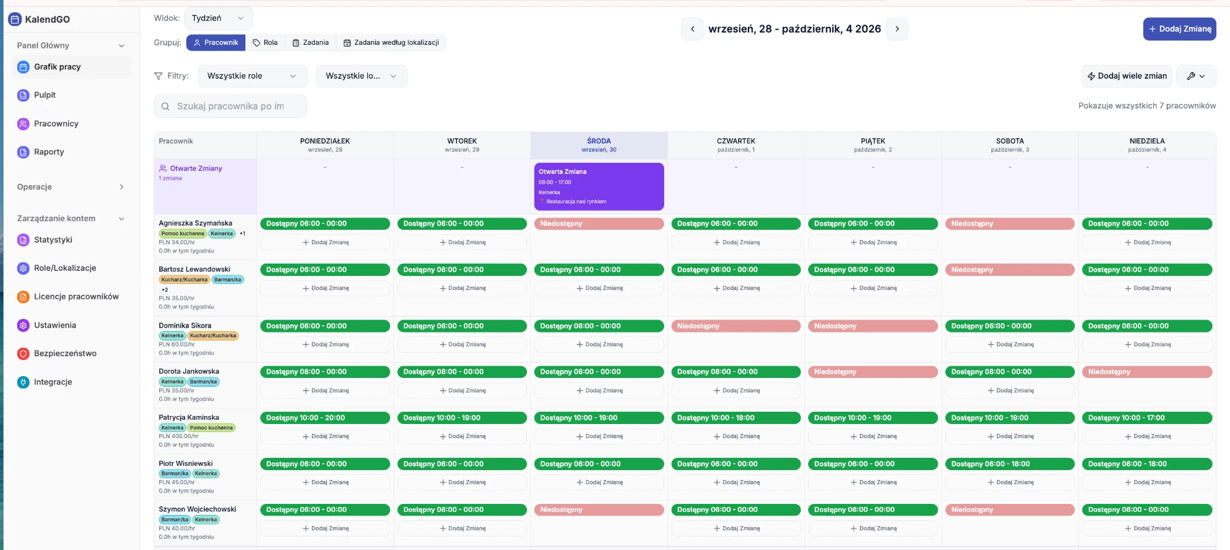Click the Ustawienia gear icon
The width and height of the screenshot is (1230, 550).
pos(23,325)
